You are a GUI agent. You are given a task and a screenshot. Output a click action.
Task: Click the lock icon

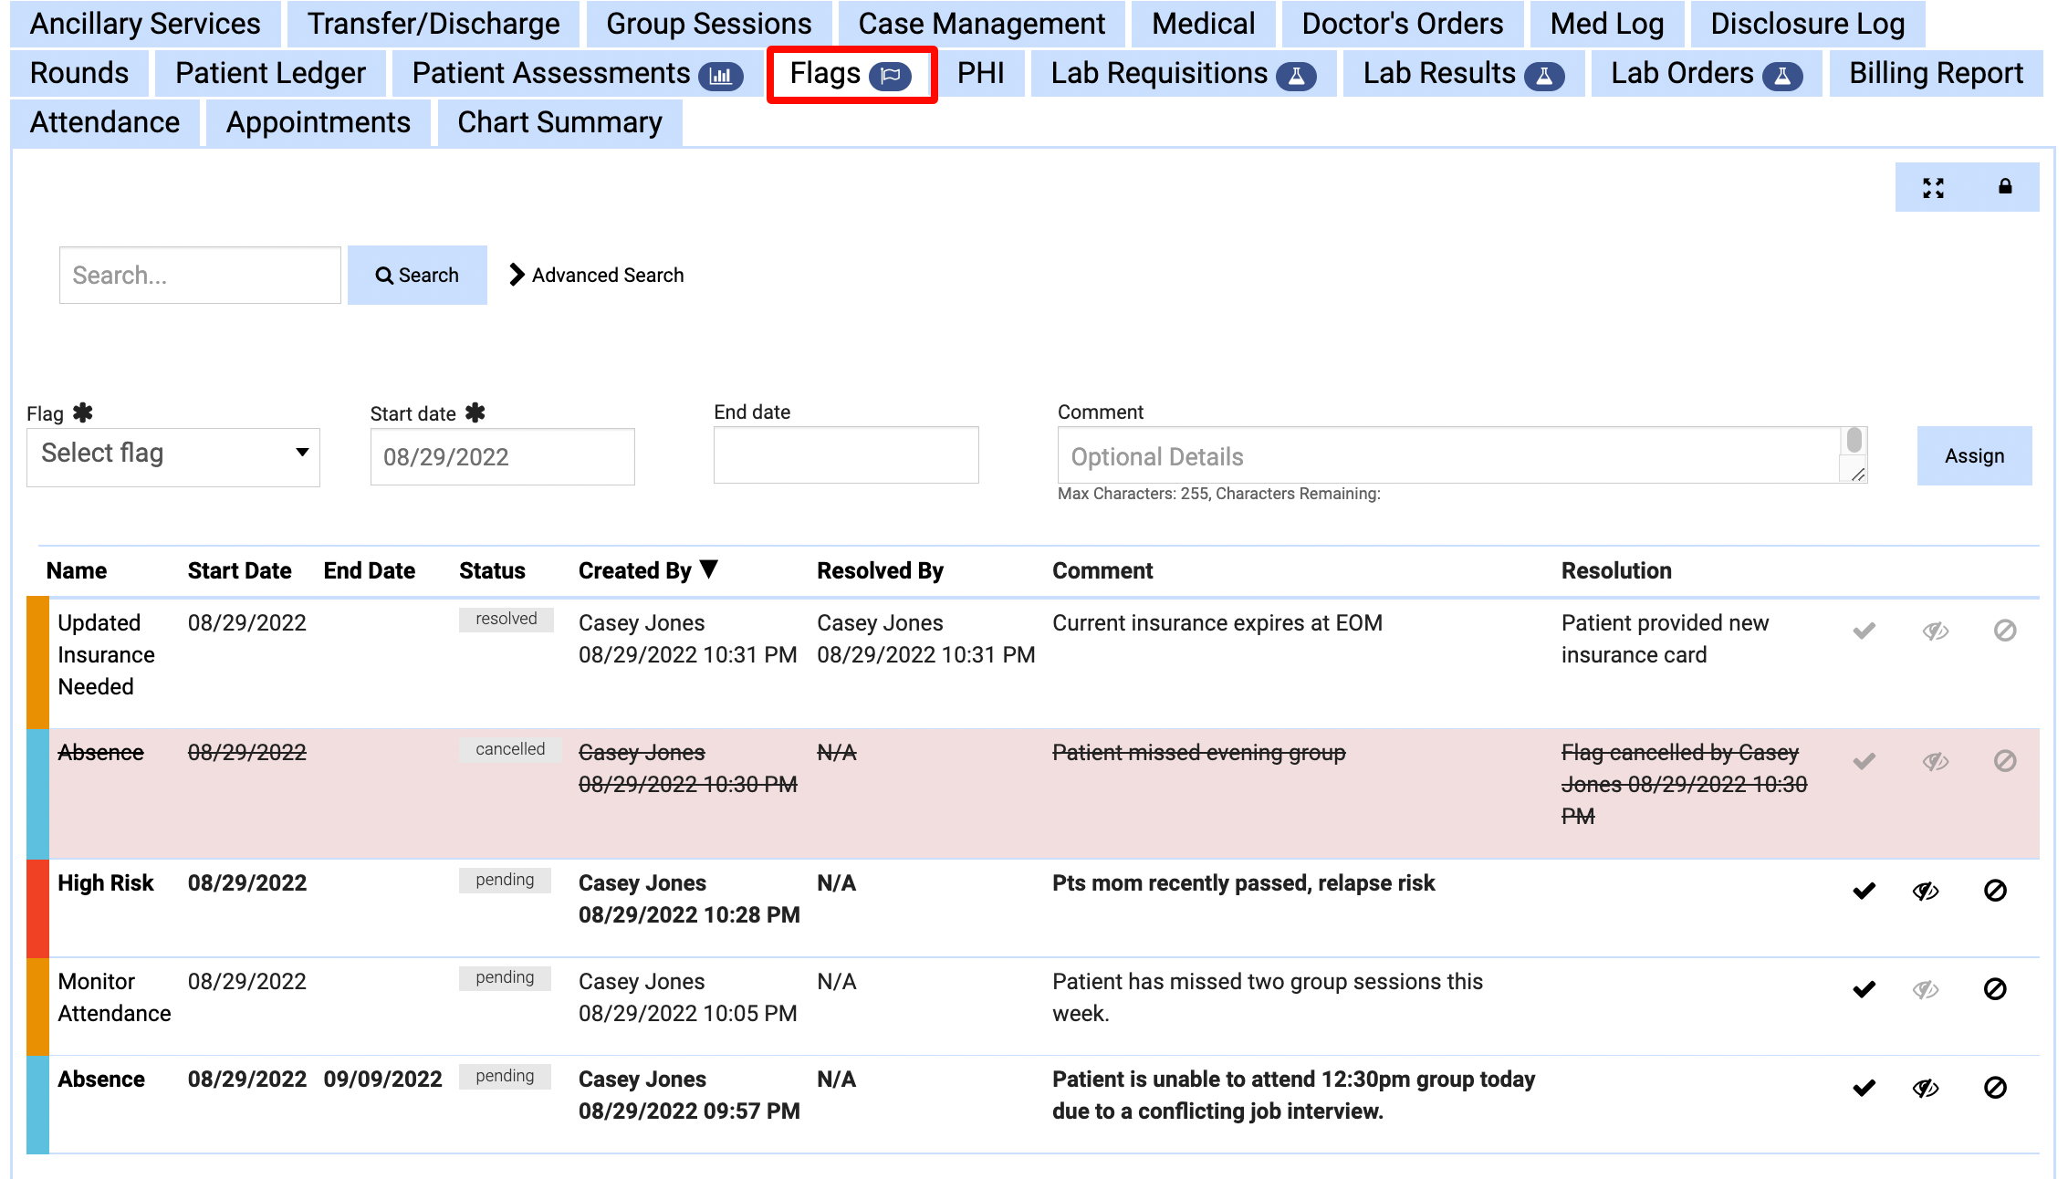pyautogui.click(x=2005, y=187)
